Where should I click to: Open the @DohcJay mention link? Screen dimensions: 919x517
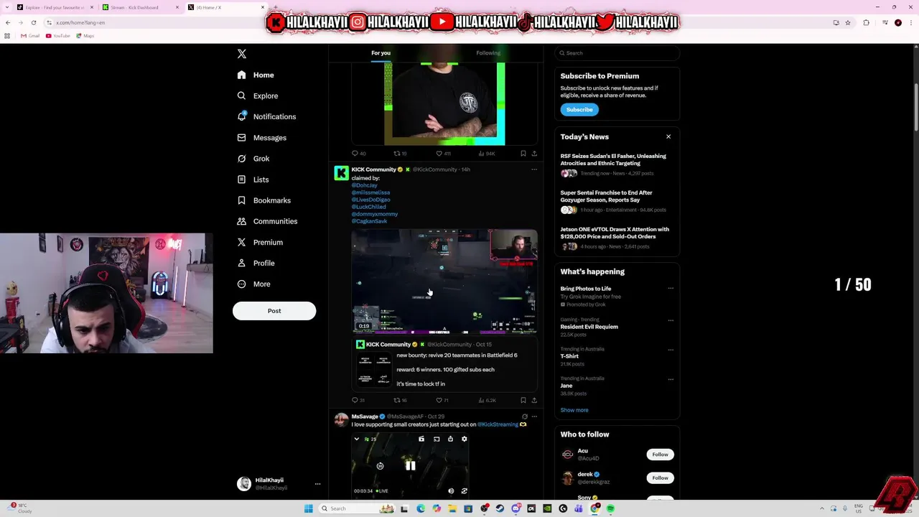pos(365,185)
